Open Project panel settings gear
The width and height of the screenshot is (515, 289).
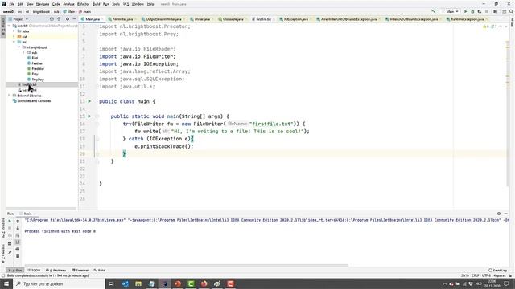[68, 19]
